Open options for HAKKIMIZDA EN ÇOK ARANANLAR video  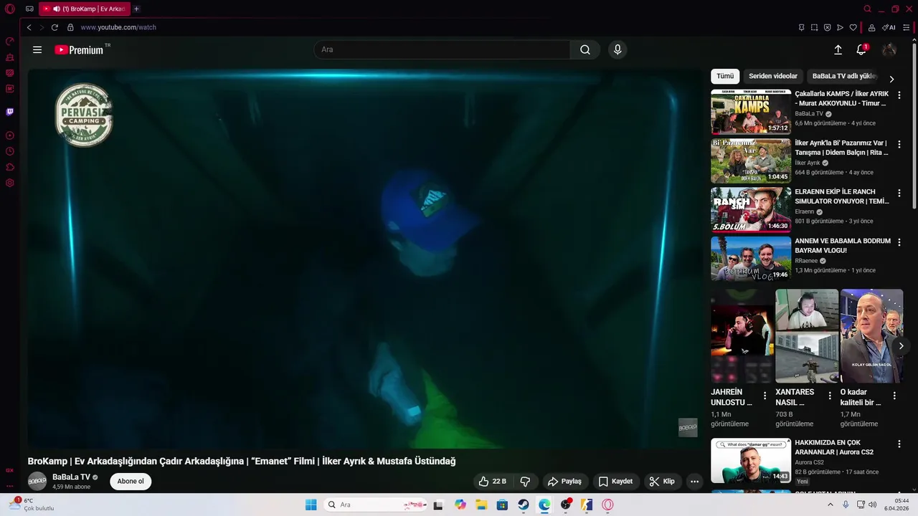pos(899,444)
